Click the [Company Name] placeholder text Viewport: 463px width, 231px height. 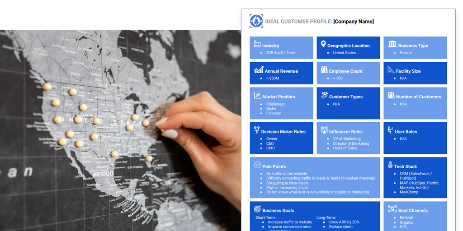353,22
